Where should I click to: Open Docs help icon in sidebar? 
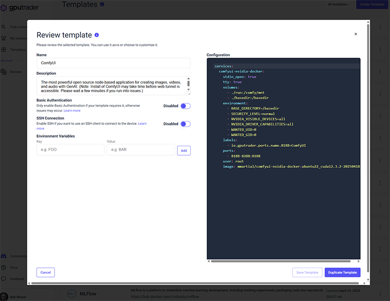point(3,267)
